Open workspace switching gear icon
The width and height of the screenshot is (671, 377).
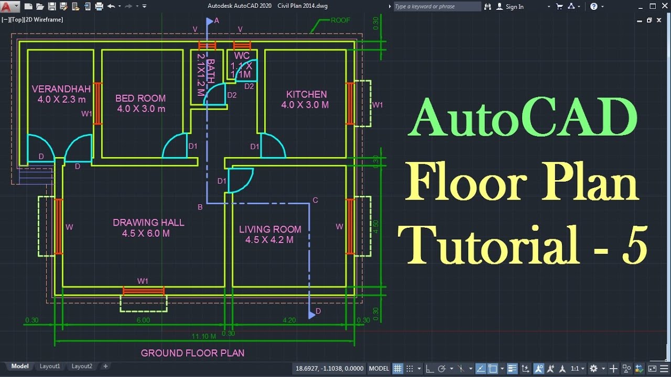click(593, 369)
